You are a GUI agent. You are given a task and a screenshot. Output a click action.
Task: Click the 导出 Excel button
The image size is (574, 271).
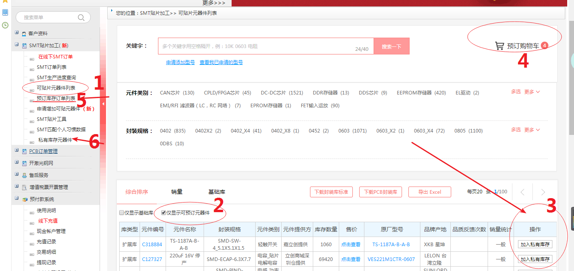click(430, 192)
